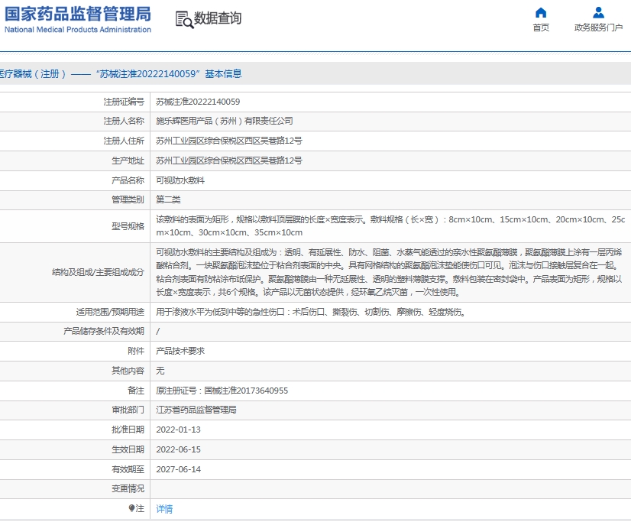The height and width of the screenshot is (522, 631).
Task: Click the 型号规格 specification text
Action: point(390,225)
